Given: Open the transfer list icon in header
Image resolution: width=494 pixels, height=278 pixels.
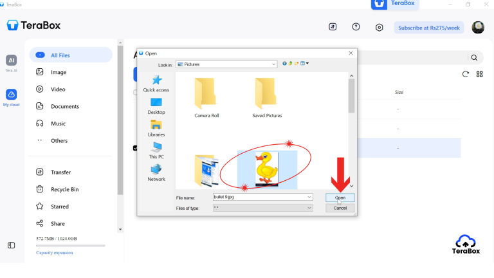Looking at the screenshot, I should pyautogui.click(x=333, y=27).
